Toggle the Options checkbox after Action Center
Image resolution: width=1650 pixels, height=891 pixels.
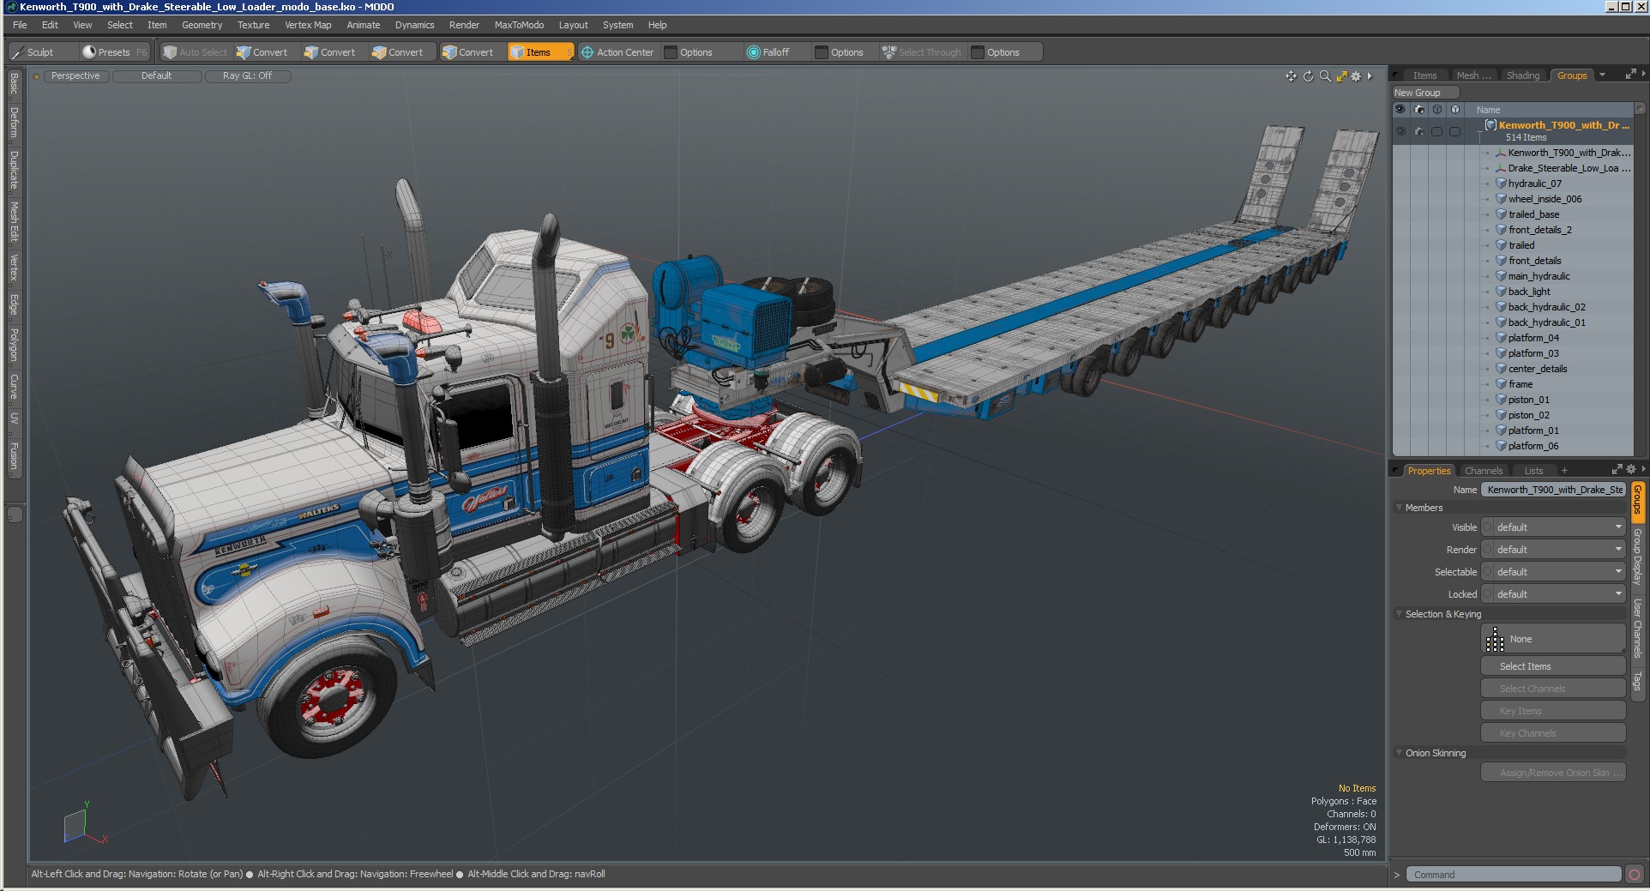coord(671,52)
